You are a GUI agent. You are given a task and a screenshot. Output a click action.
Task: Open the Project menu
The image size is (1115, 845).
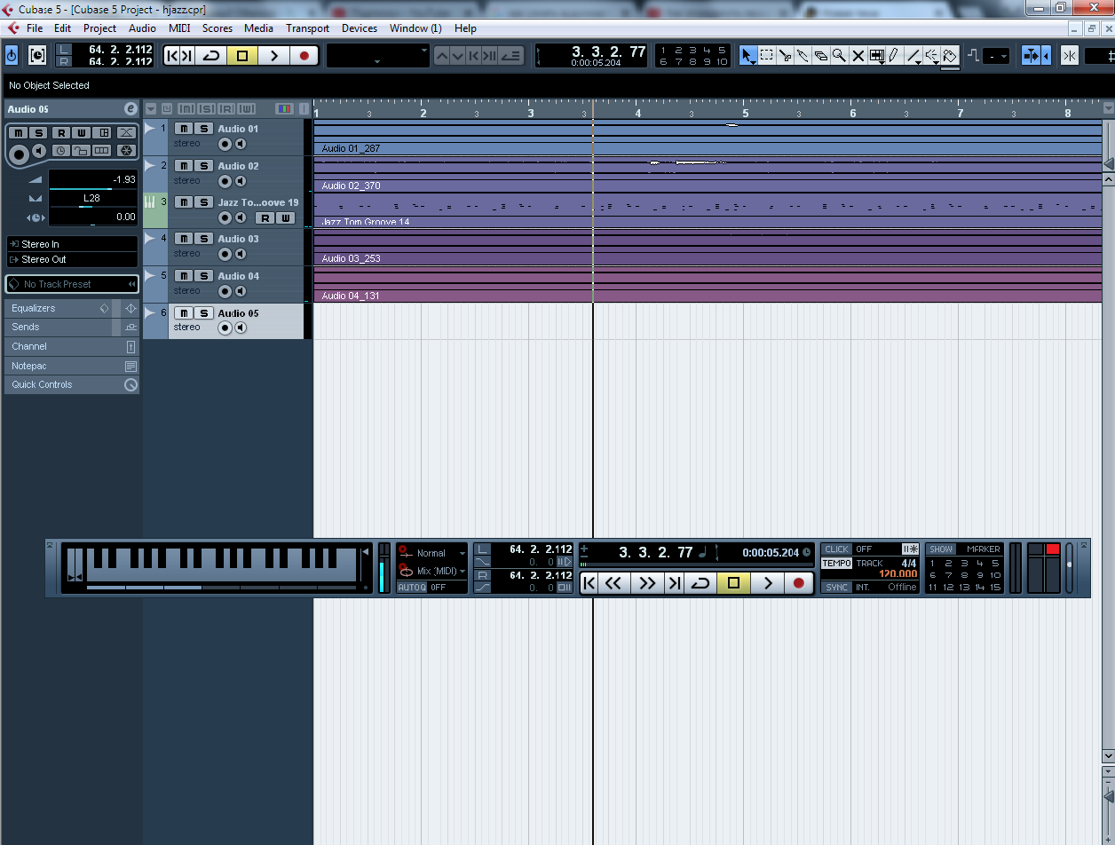99,28
